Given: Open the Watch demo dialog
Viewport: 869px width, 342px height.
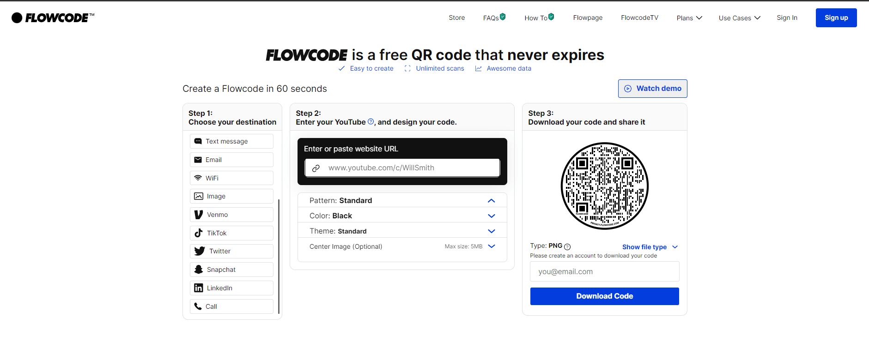Looking at the screenshot, I should (652, 88).
